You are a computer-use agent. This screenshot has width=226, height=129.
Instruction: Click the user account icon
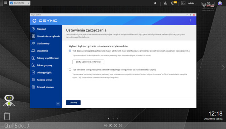coord(183,3)
